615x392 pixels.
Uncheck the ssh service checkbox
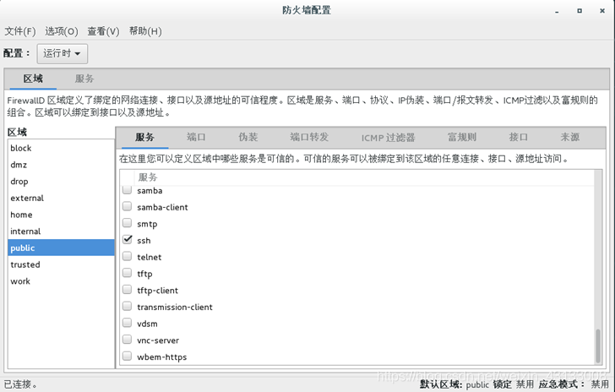pyautogui.click(x=127, y=239)
